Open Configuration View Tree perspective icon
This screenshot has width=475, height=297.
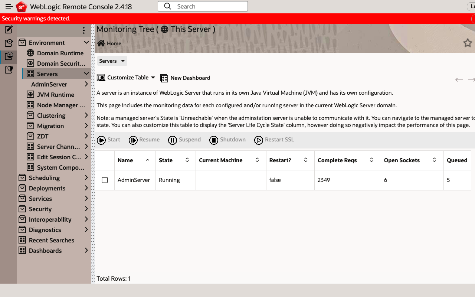point(9,43)
